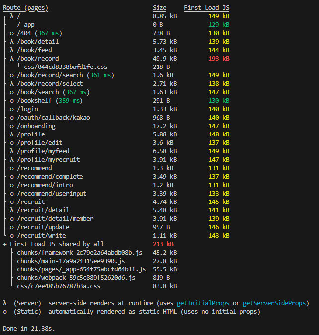Click the red 193 kB value

tap(219, 59)
